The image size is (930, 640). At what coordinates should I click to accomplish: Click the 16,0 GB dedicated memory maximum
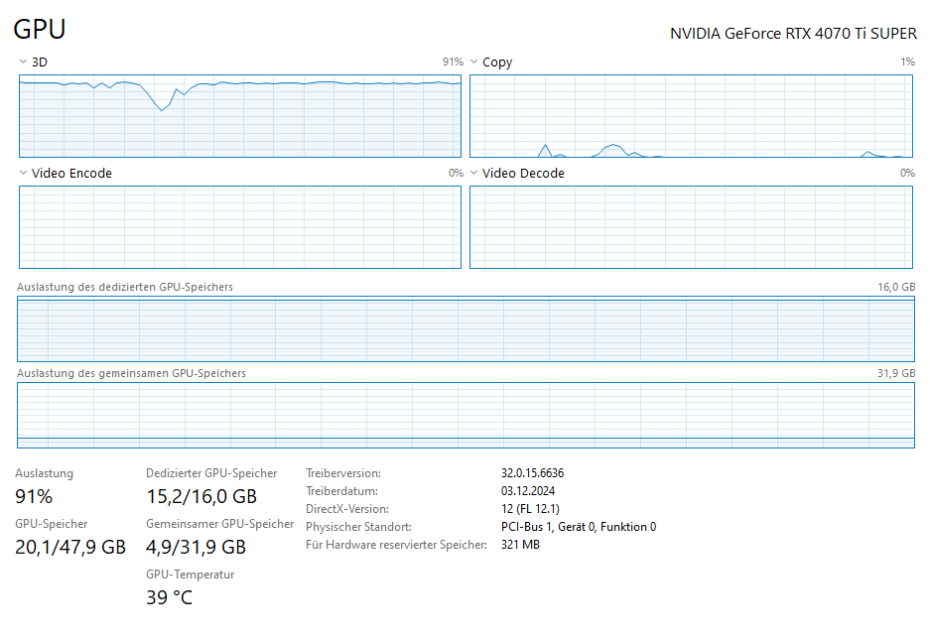(x=896, y=287)
